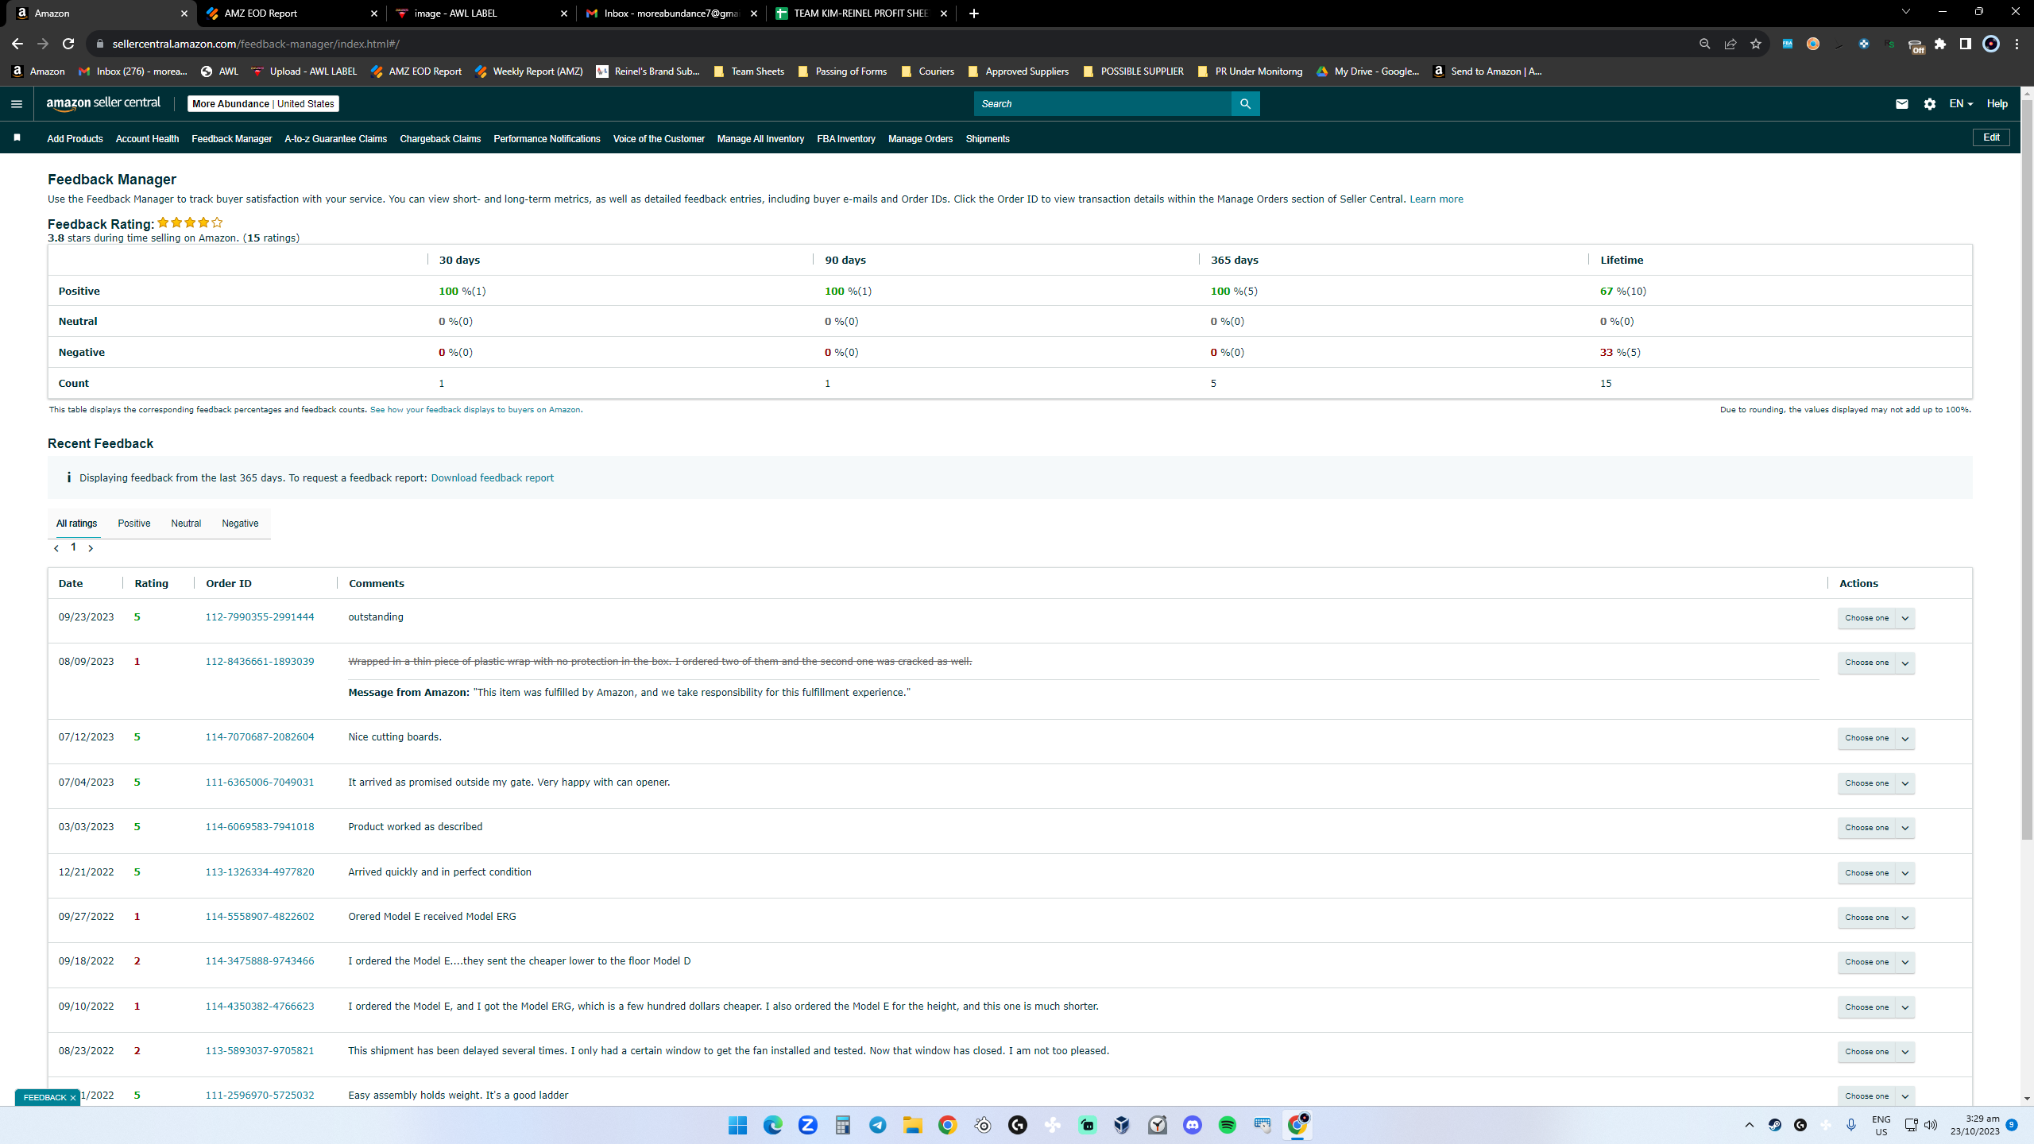
Task: Select the All ratings tab
Action: 77,524
